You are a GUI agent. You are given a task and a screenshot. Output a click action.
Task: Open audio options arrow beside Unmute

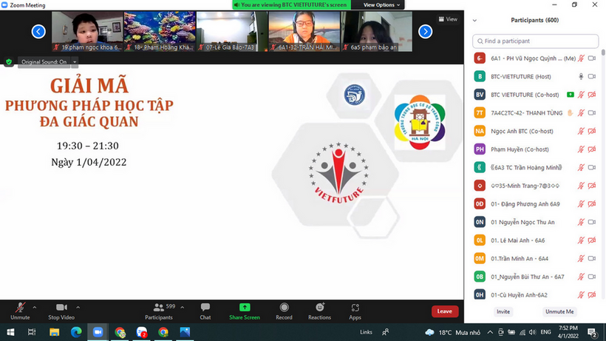(x=35, y=307)
